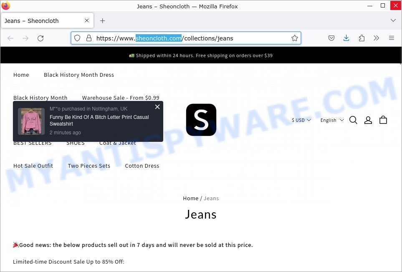Image resolution: width=402 pixels, height=272 pixels.
Task: Open the Two Pieces Sets menu
Action: (89, 166)
